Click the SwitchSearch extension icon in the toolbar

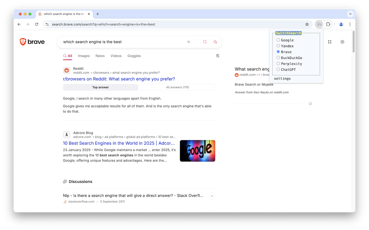[x=319, y=24]
